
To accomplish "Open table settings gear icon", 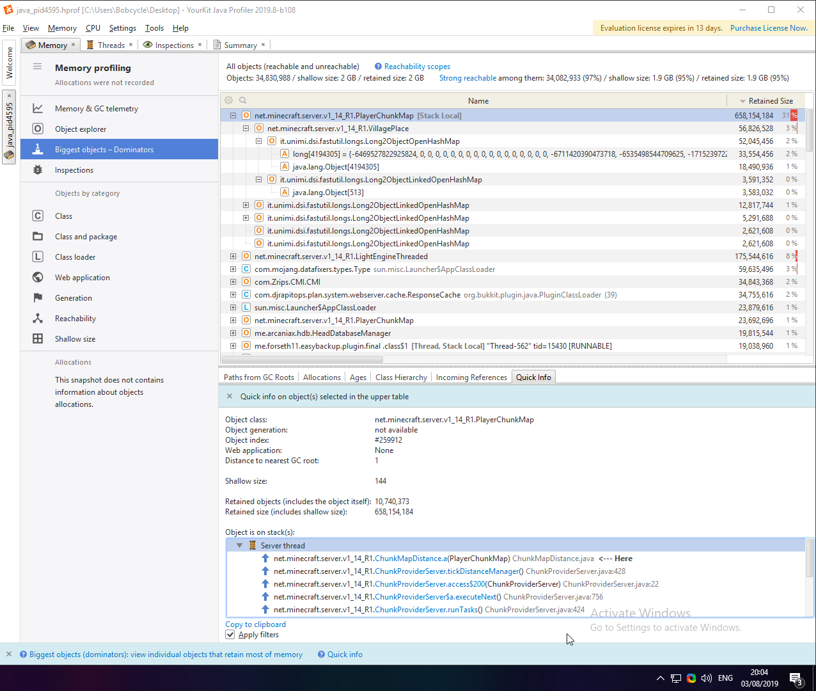I will (x=228, y=100).
